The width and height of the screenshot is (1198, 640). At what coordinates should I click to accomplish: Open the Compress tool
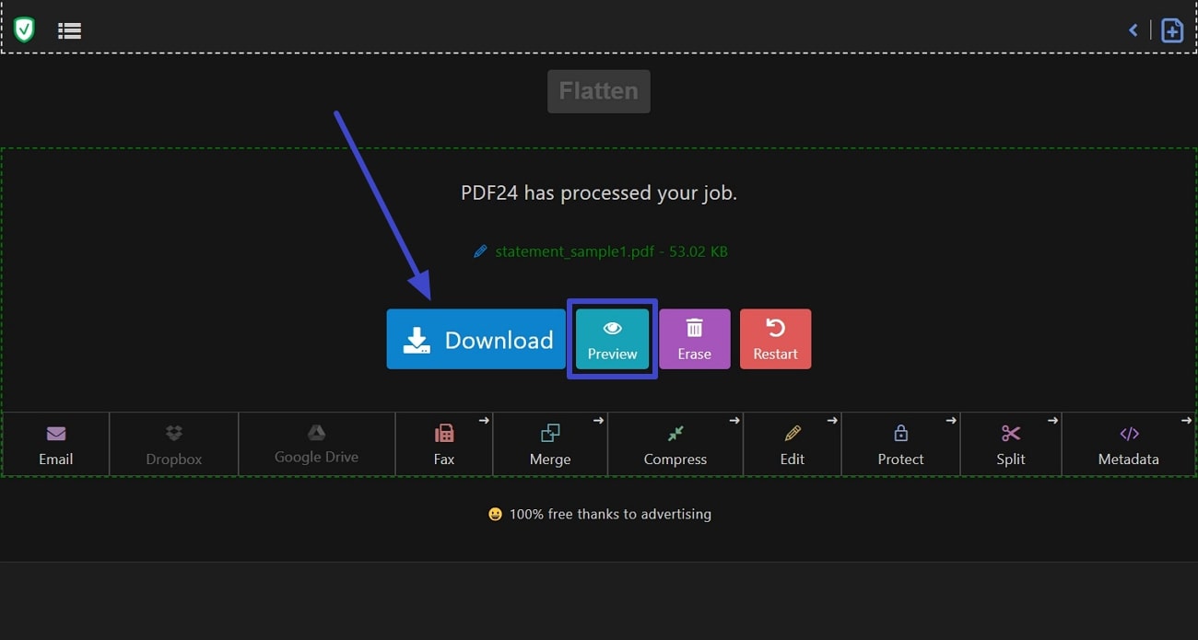pos(675,445)
